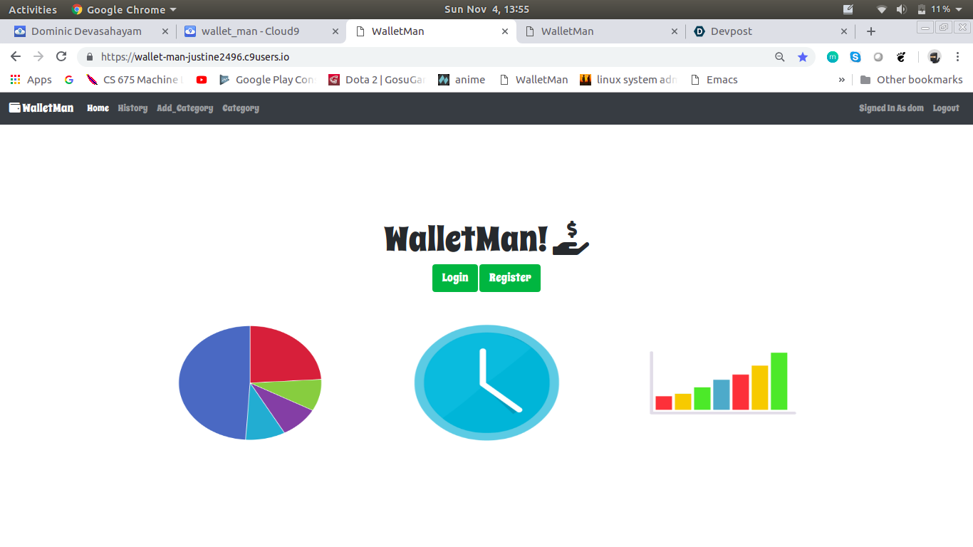The height and width of the screenshot is (547, 973).
Task: Open the Home nav link
Action: [x=98, y=108]
